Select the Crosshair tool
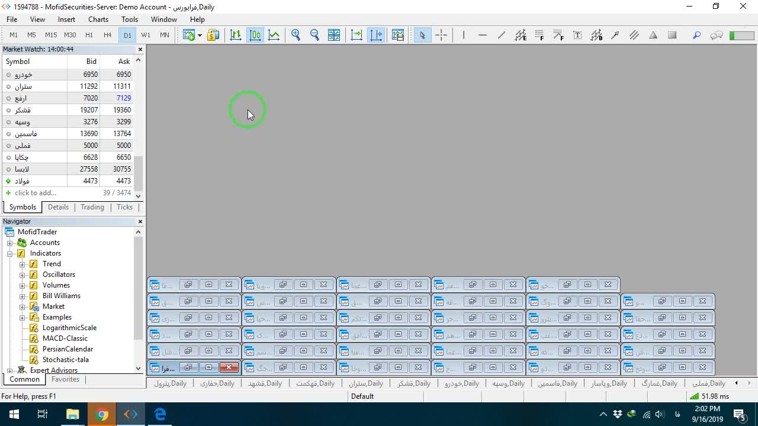 (x=441, y=35)
